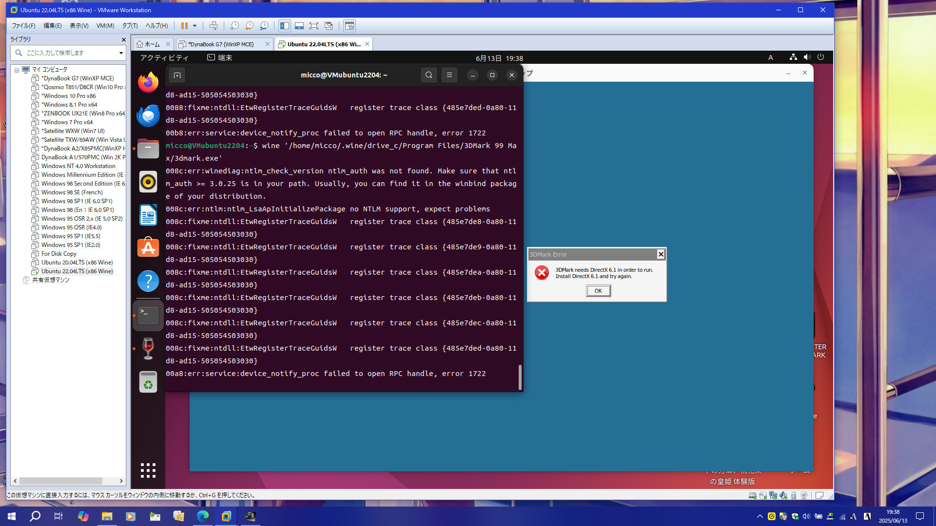Screen dimensions: 936x526
Task: Select 共有仮想マシン in library tree
Action: tap(51, 280)
